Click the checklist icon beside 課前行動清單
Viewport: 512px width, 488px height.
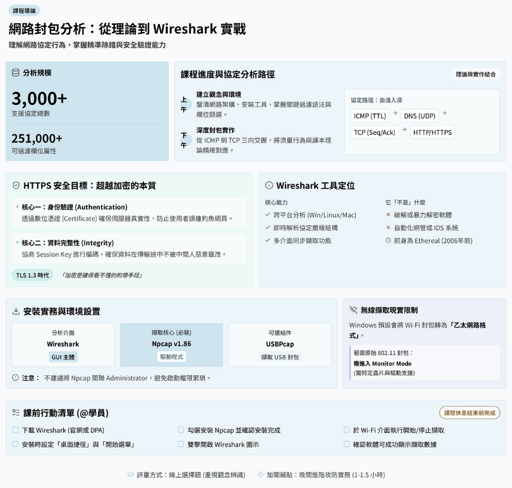point(16,413)
